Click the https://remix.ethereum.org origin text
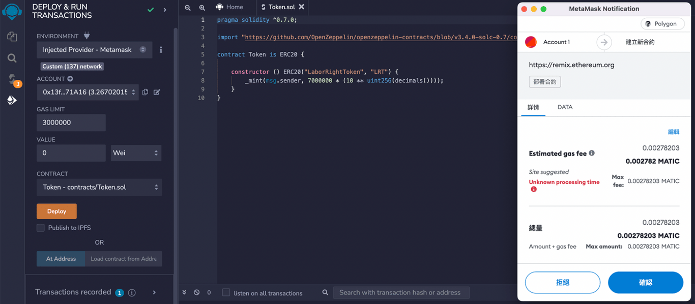The image size is (695, 304). tap(571, 65)
